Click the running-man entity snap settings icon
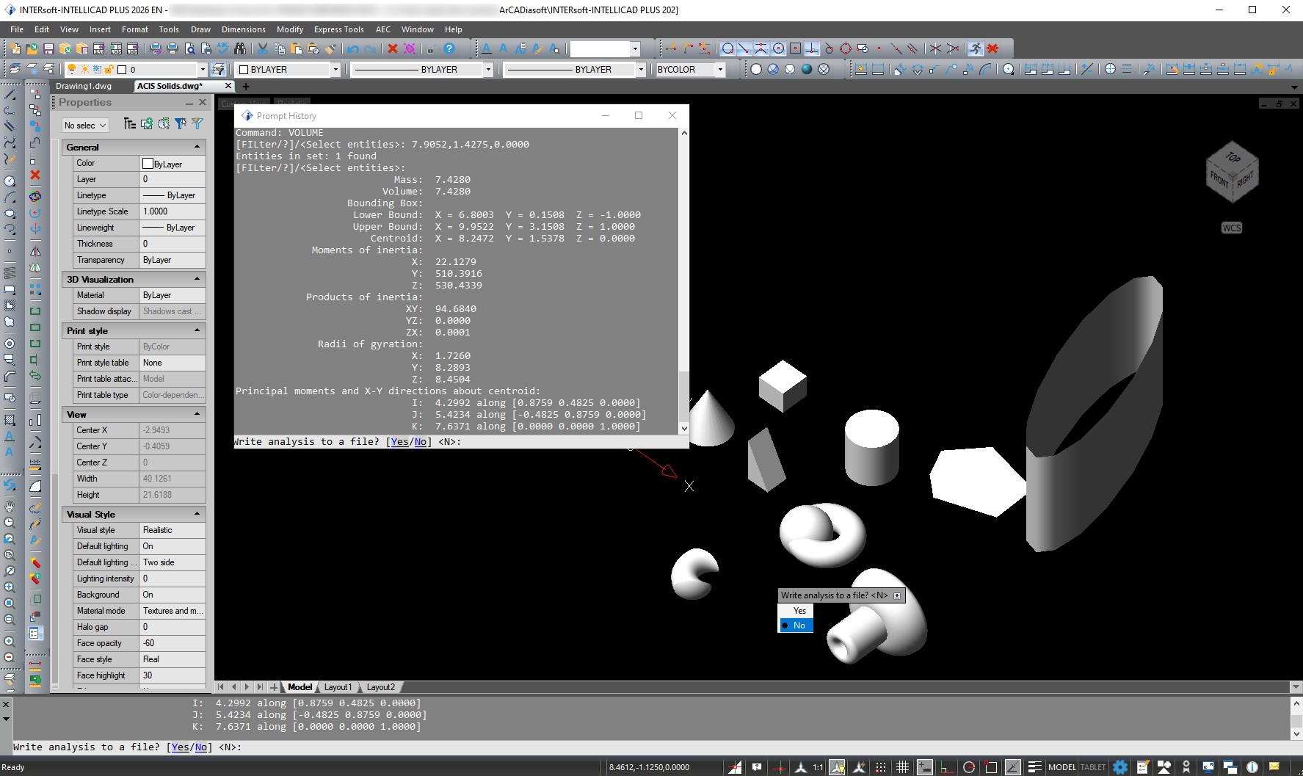 975,48
